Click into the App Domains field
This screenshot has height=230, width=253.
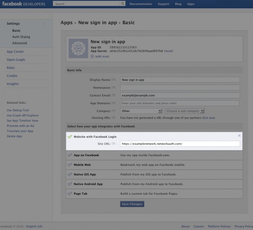coord(180,103)
